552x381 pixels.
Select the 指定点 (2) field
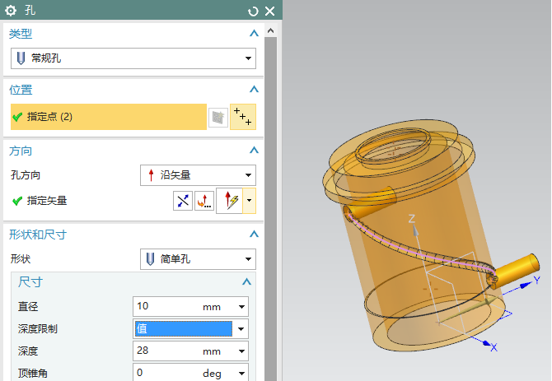click(x=108, y=117)
